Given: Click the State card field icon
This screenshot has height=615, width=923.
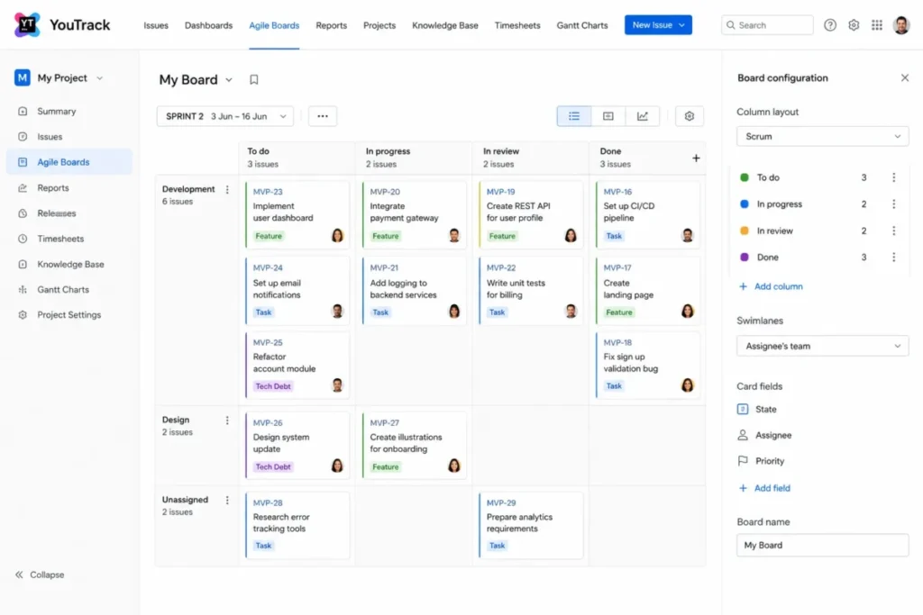Looking at the screenshot, I should [x=743, y=409].
